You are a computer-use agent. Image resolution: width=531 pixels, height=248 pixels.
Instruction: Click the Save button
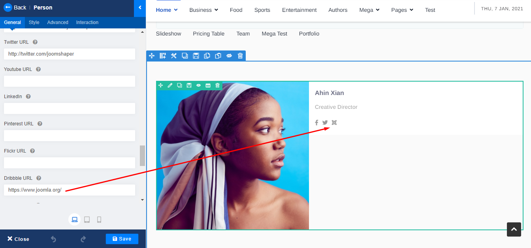click(122, 239)
